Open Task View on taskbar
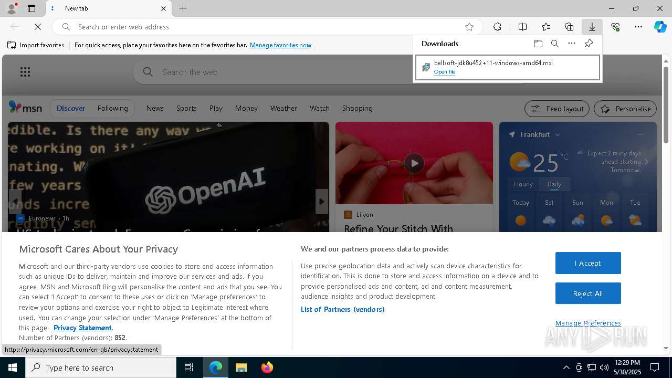 189,367
